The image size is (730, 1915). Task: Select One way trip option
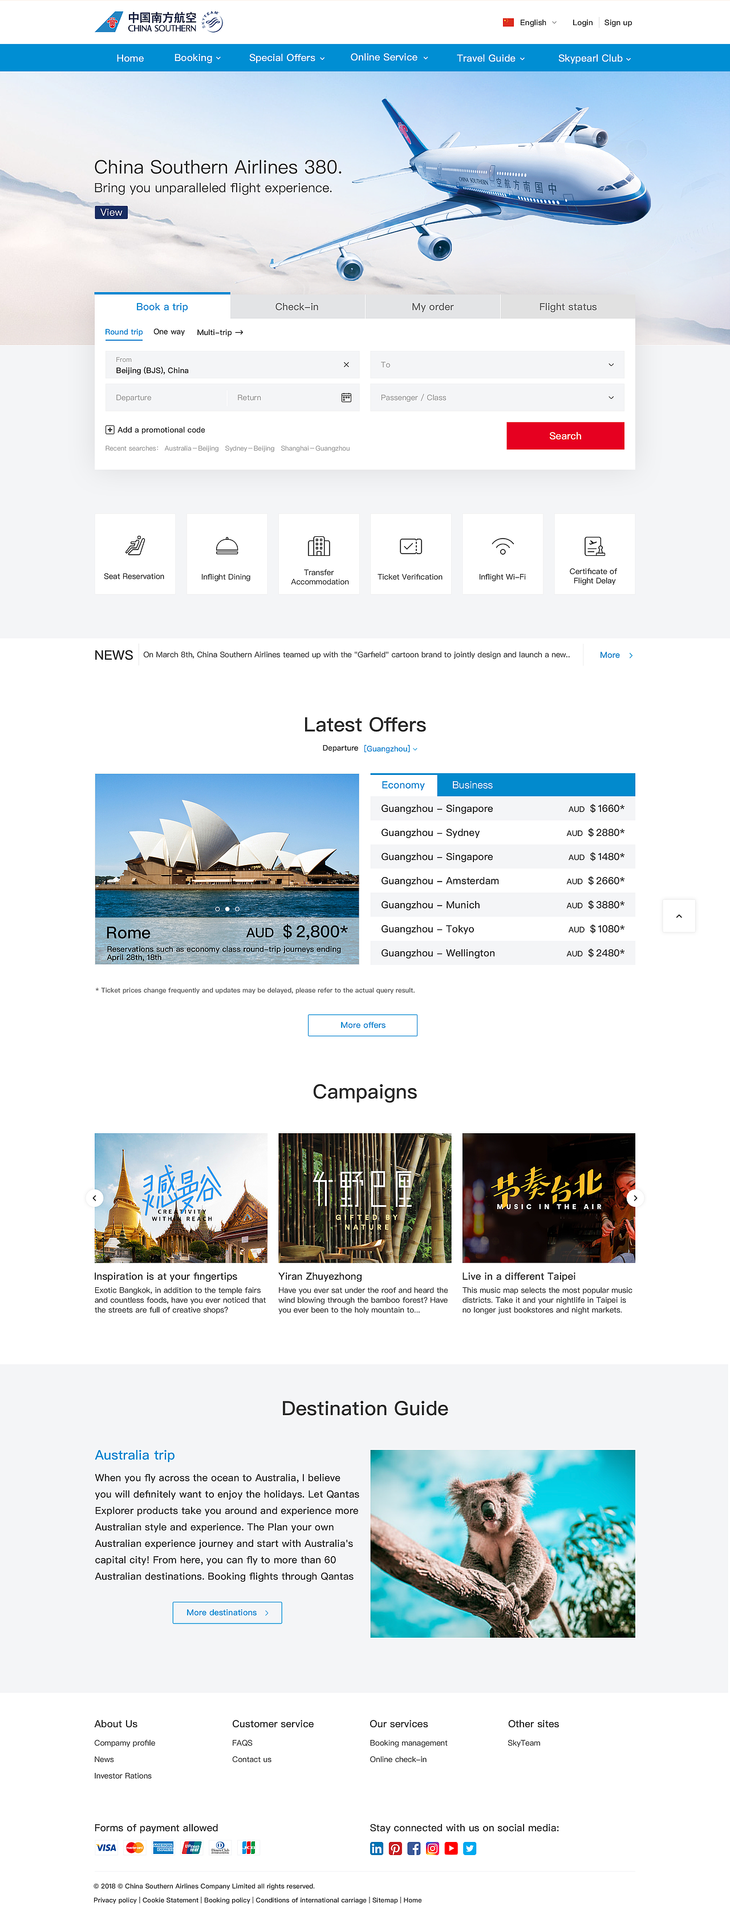coord(169,332)
